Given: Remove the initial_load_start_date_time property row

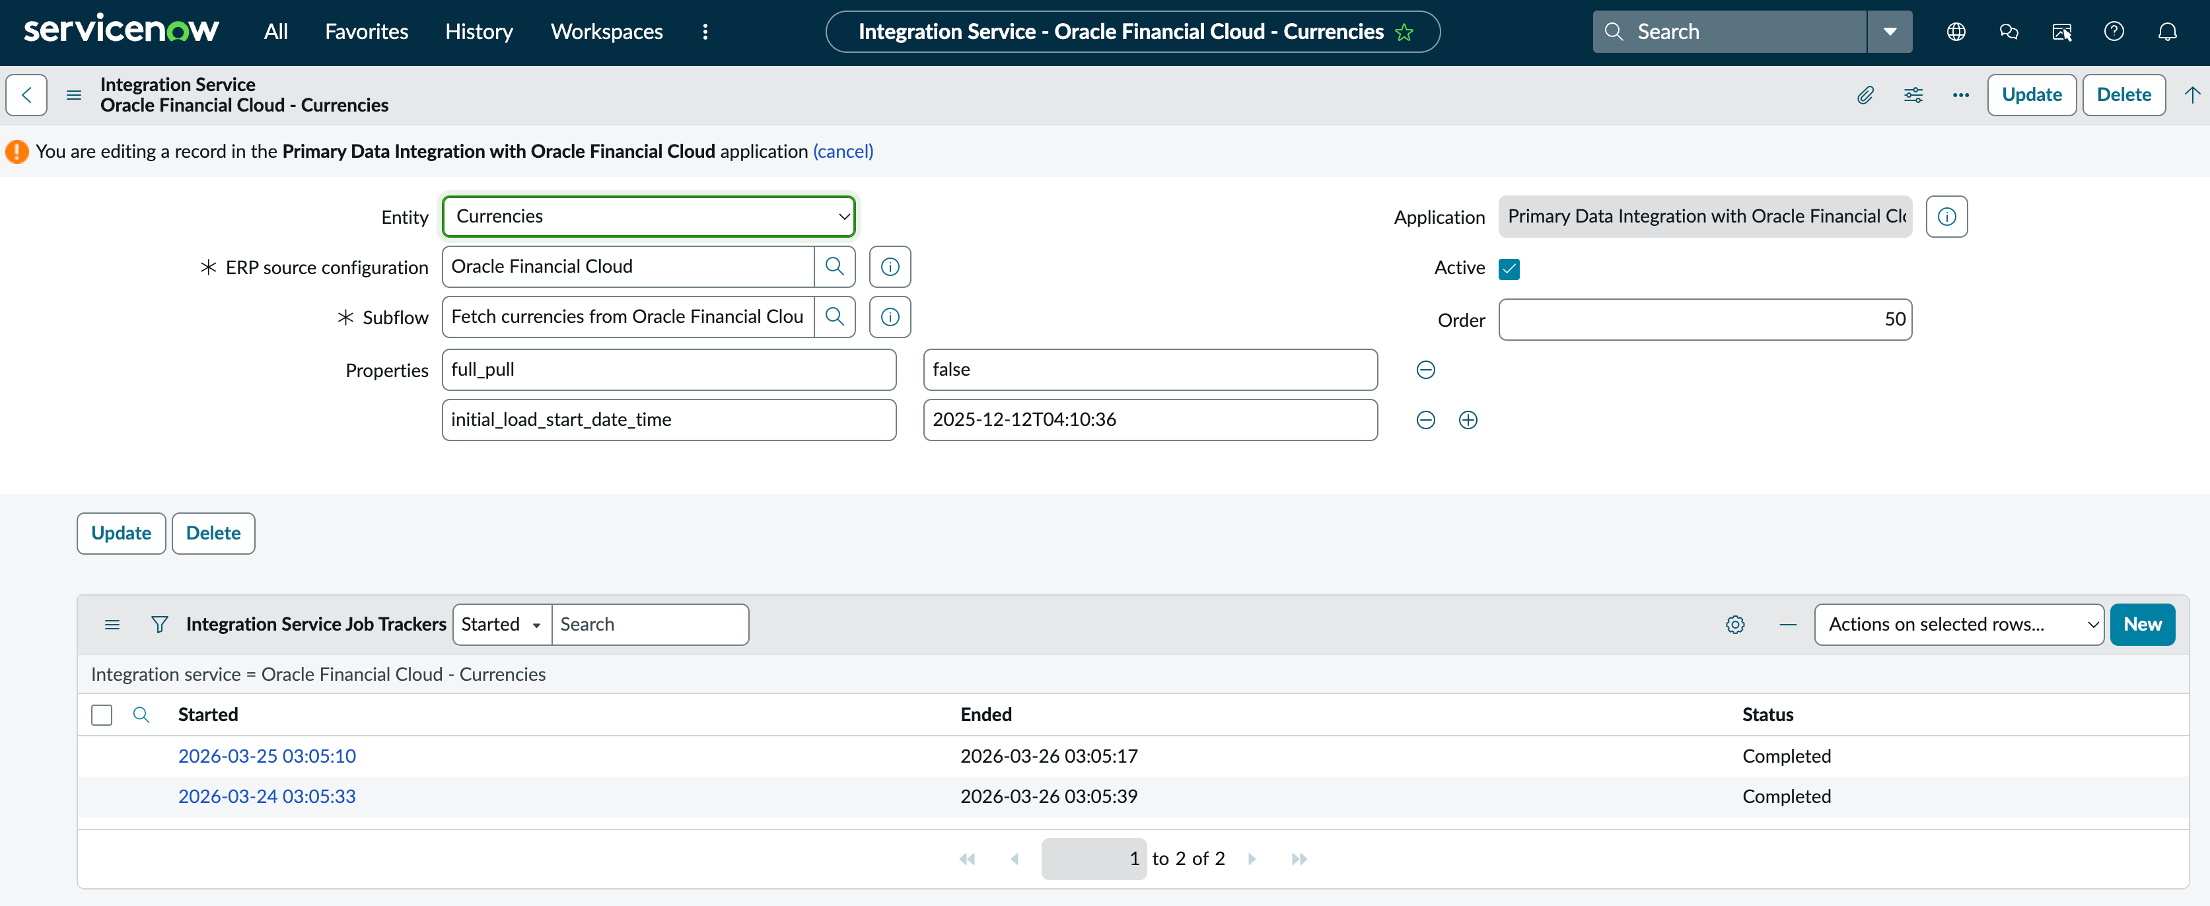Looking at the screenshot, I should (1425, 419).
